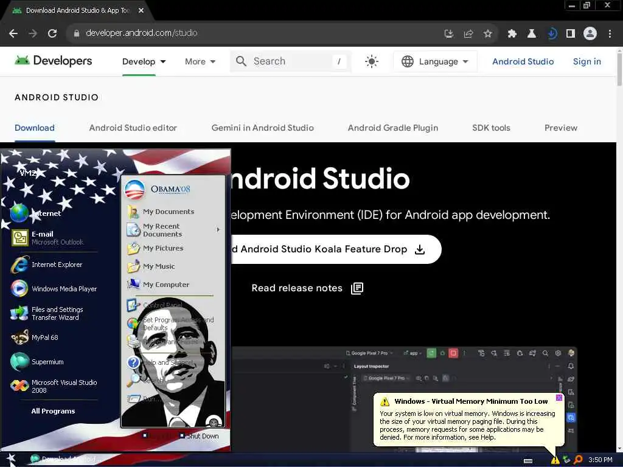
Task: Open the Android Gradle Plugin tab
Action: 393,128
